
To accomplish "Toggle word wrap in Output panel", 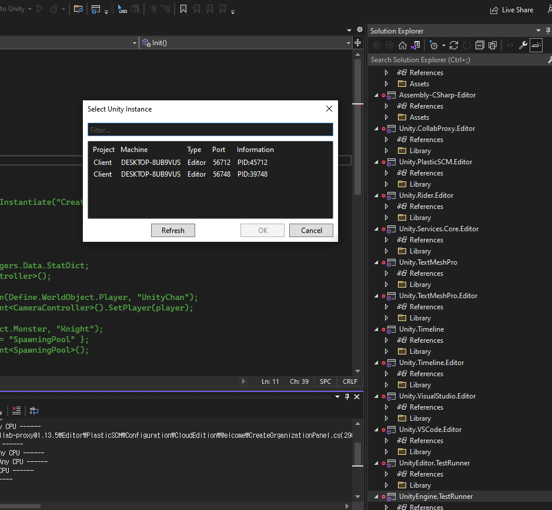I will pos(34,410).
